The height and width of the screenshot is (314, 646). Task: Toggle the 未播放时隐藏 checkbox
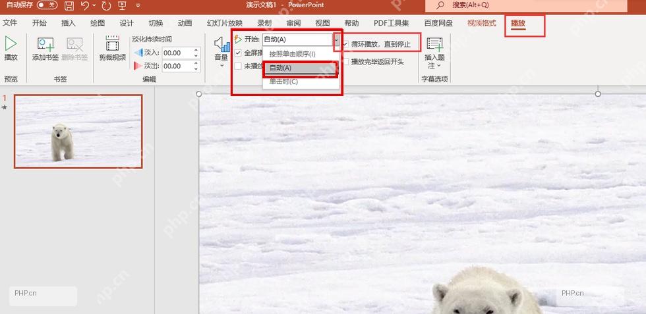coord(238,66)
